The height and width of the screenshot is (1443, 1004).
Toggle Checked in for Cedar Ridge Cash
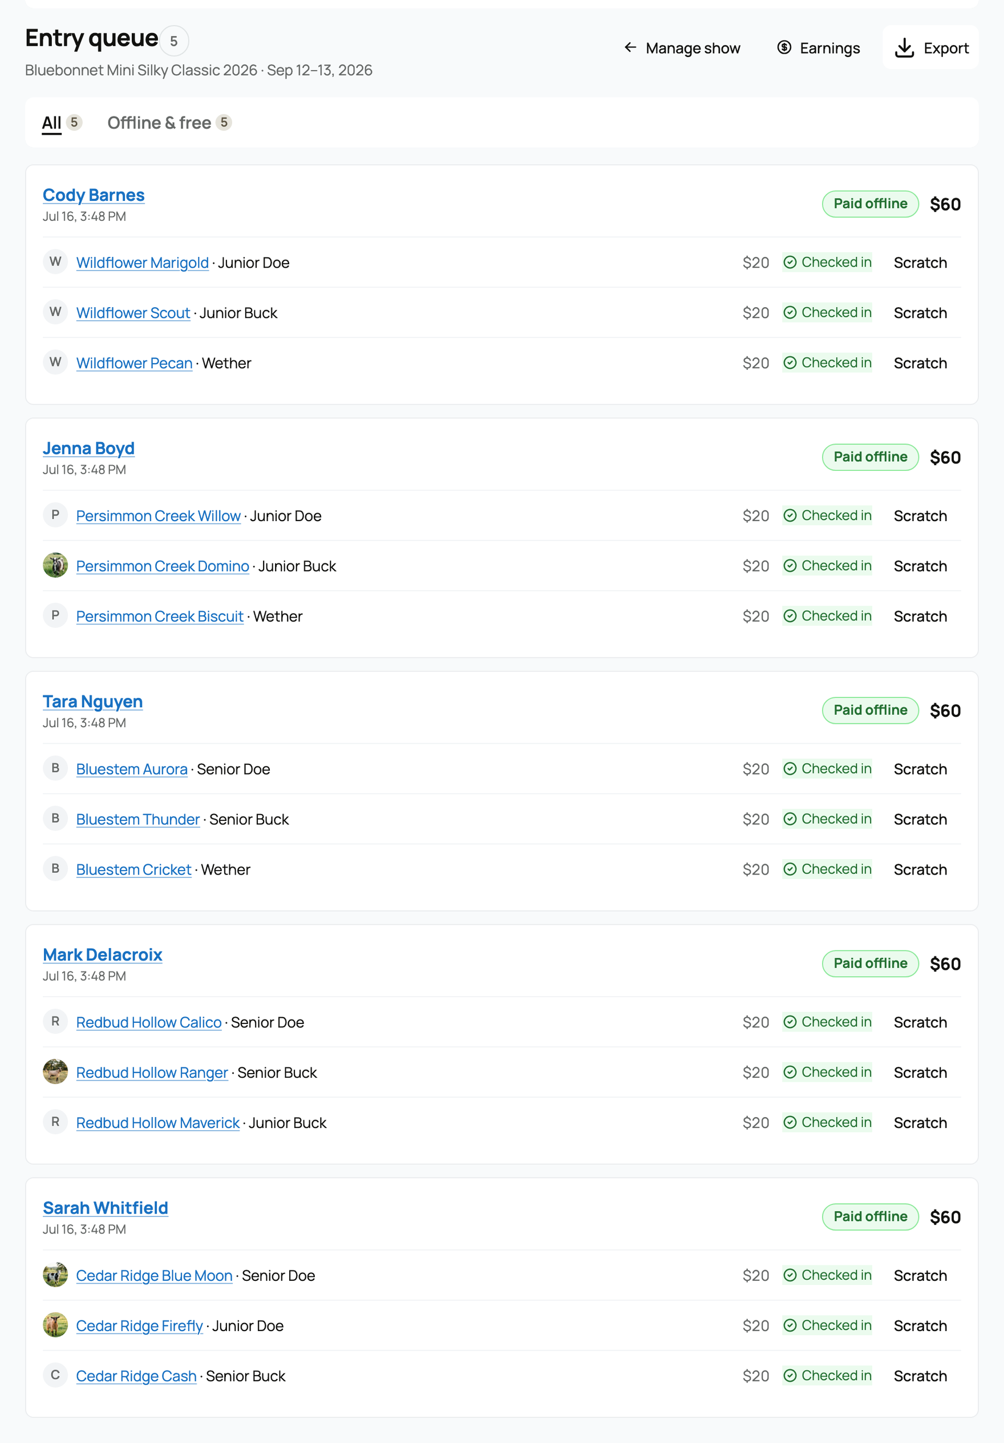click(827, 1376)
